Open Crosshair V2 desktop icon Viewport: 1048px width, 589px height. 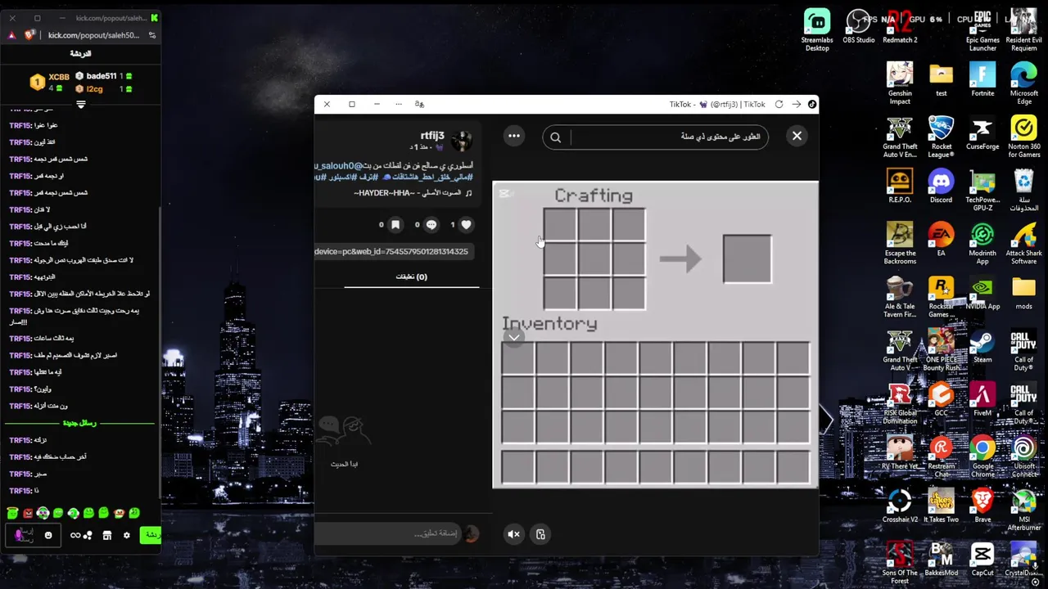(x=900, y=504)
